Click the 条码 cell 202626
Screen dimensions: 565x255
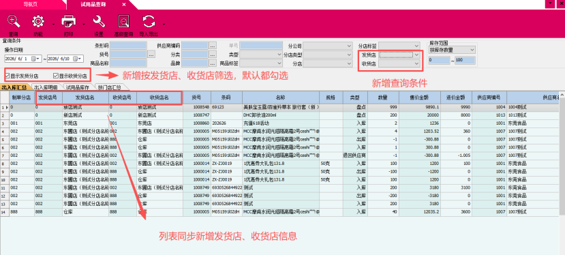[227, 123]
